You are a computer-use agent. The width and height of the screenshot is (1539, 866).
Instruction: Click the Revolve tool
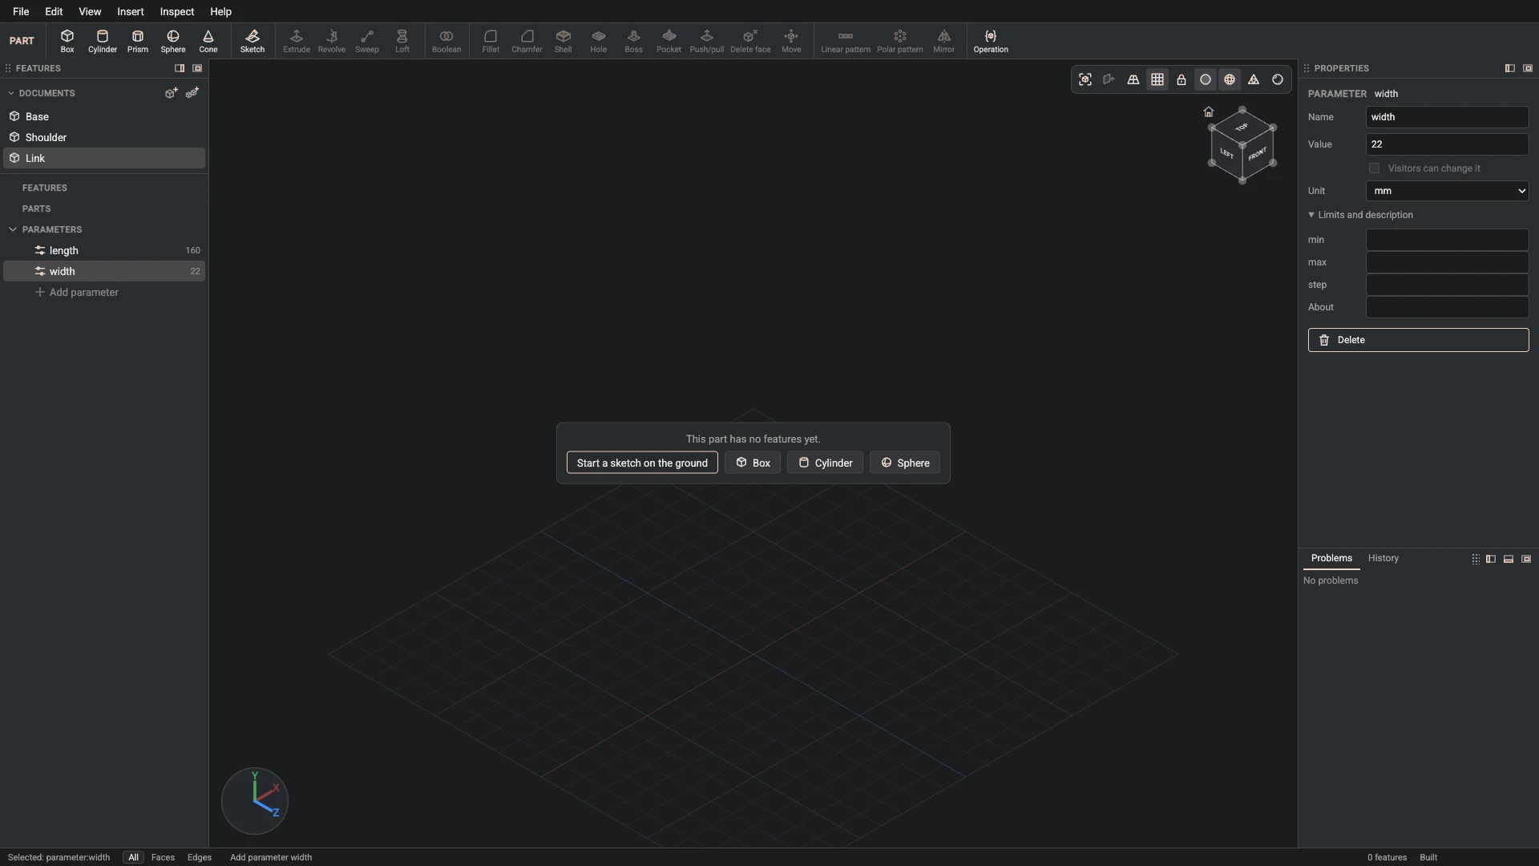coord(332,41)
